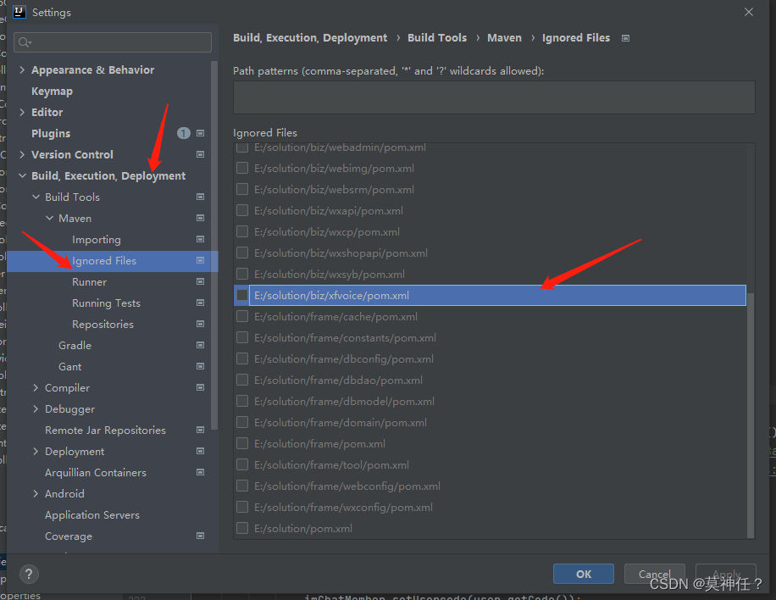This screenshot has width=776, height=600.
Task: Tick the checkbox for E:/solution/biz/wxapi/pom.xml
Action: (x=242, y=211)
